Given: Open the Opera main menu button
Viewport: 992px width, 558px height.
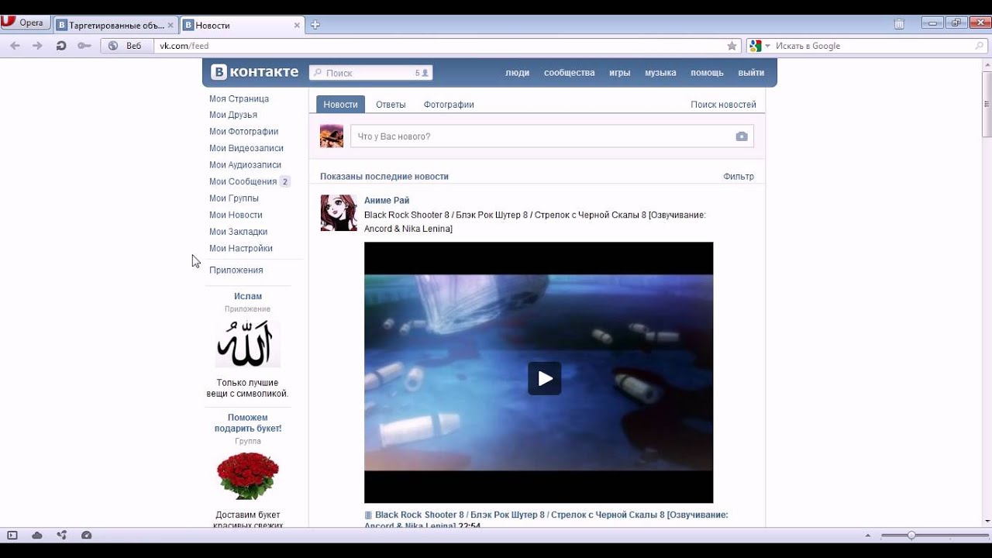Looking at the screenshot, I should (26, 23).
